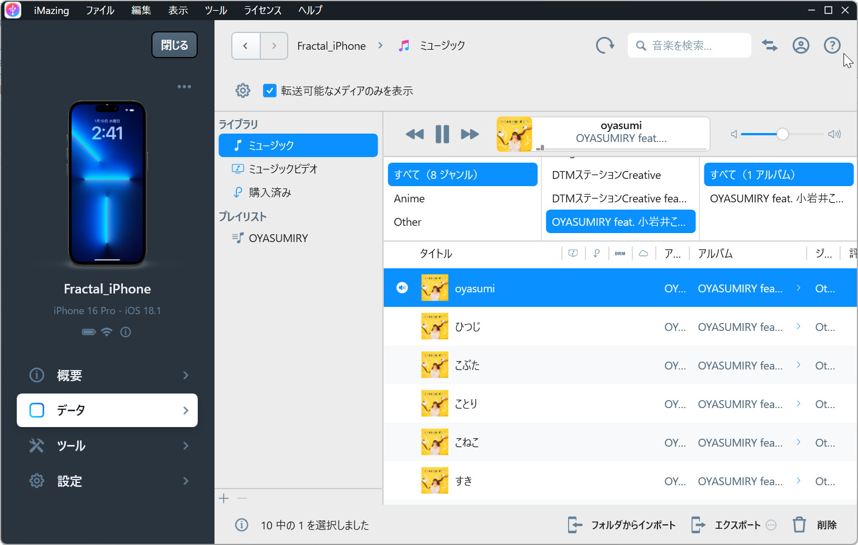Screen dimensions: 858x545
Task: Sort by the DRM column header
Action: pos(620,253)
